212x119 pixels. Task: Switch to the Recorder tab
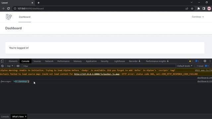point(134,61)
